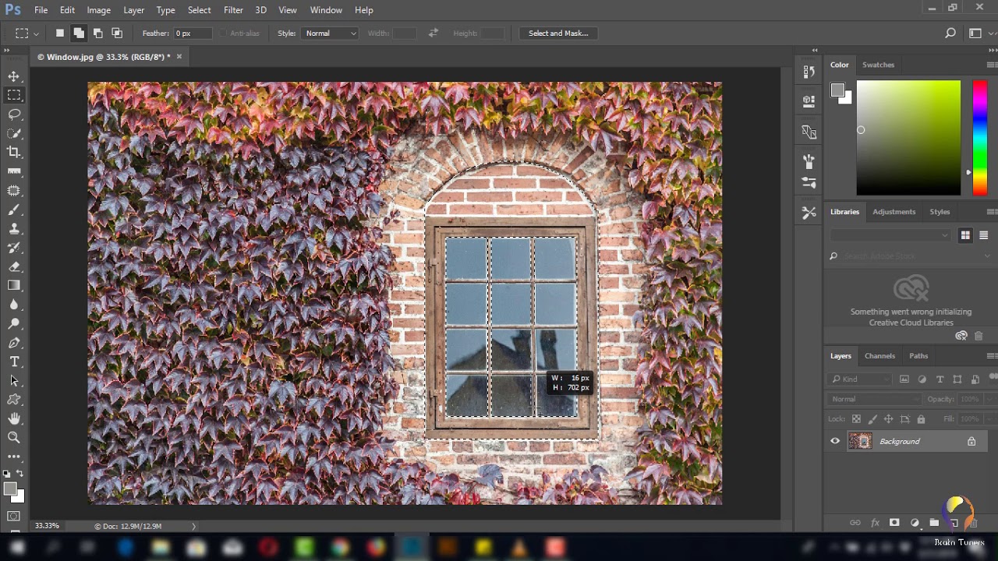Click the search magnifier in options bar
998x561 pixels.
pyautogui.click(x=950, y=33)
